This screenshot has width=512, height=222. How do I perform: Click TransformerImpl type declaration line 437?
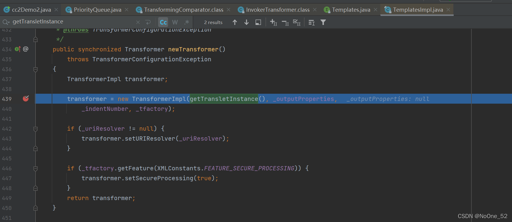coord(94,79)
